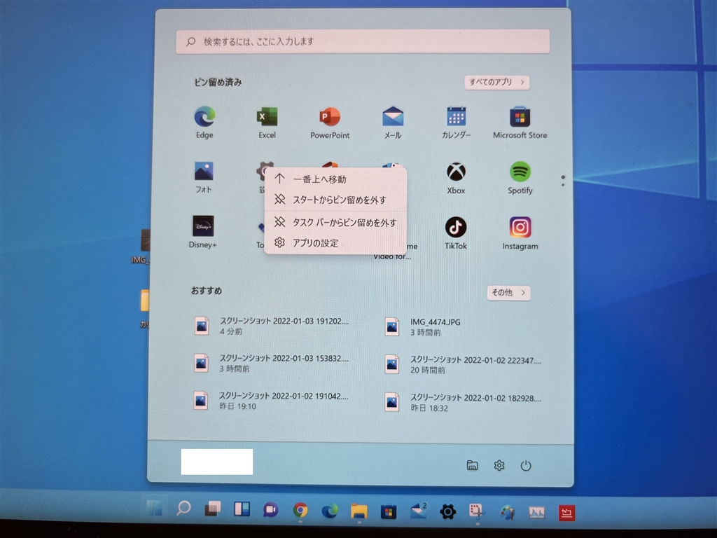Open スクリーンショット 2022-01-03 153832 file
This screenshot has width=717, height=538.
tap(272, 364)
